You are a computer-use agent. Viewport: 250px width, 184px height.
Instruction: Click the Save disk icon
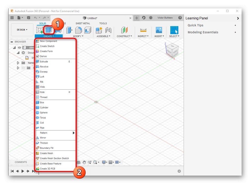pyautogui.click(x=28, y=18)
